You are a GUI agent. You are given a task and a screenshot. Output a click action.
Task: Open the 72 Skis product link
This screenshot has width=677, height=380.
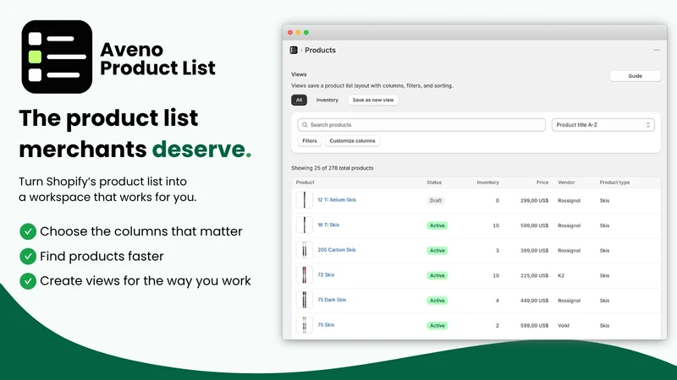(x=326, y=275)
